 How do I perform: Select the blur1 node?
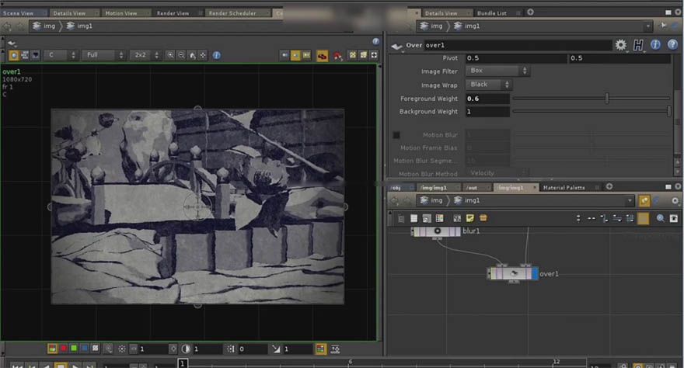click(438, 231)
